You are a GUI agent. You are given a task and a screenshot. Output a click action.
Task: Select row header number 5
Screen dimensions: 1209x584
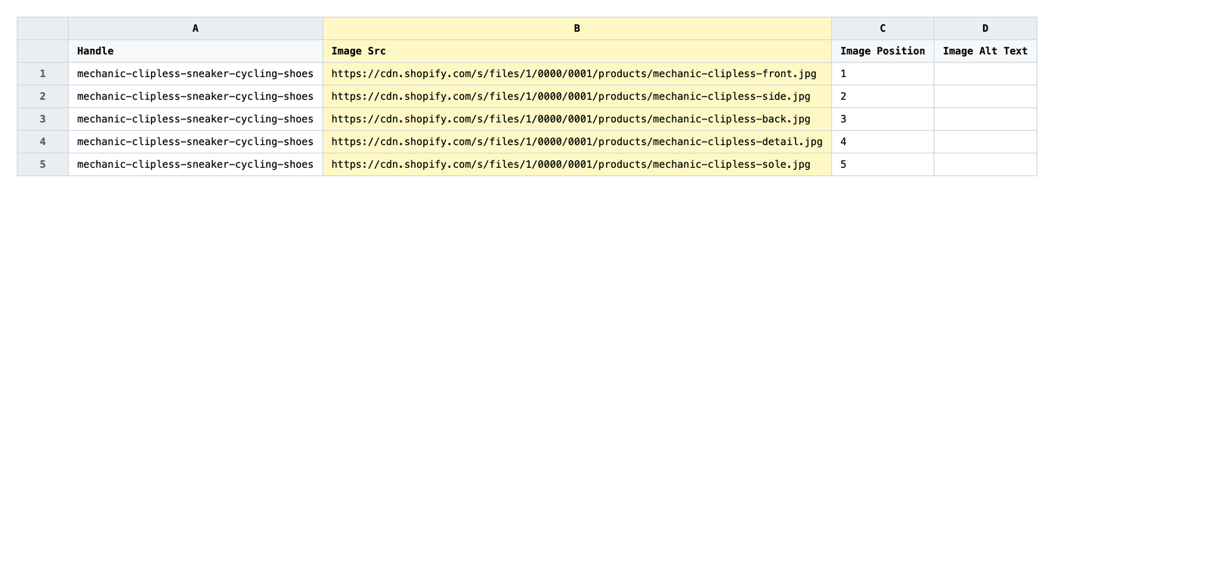43,165
